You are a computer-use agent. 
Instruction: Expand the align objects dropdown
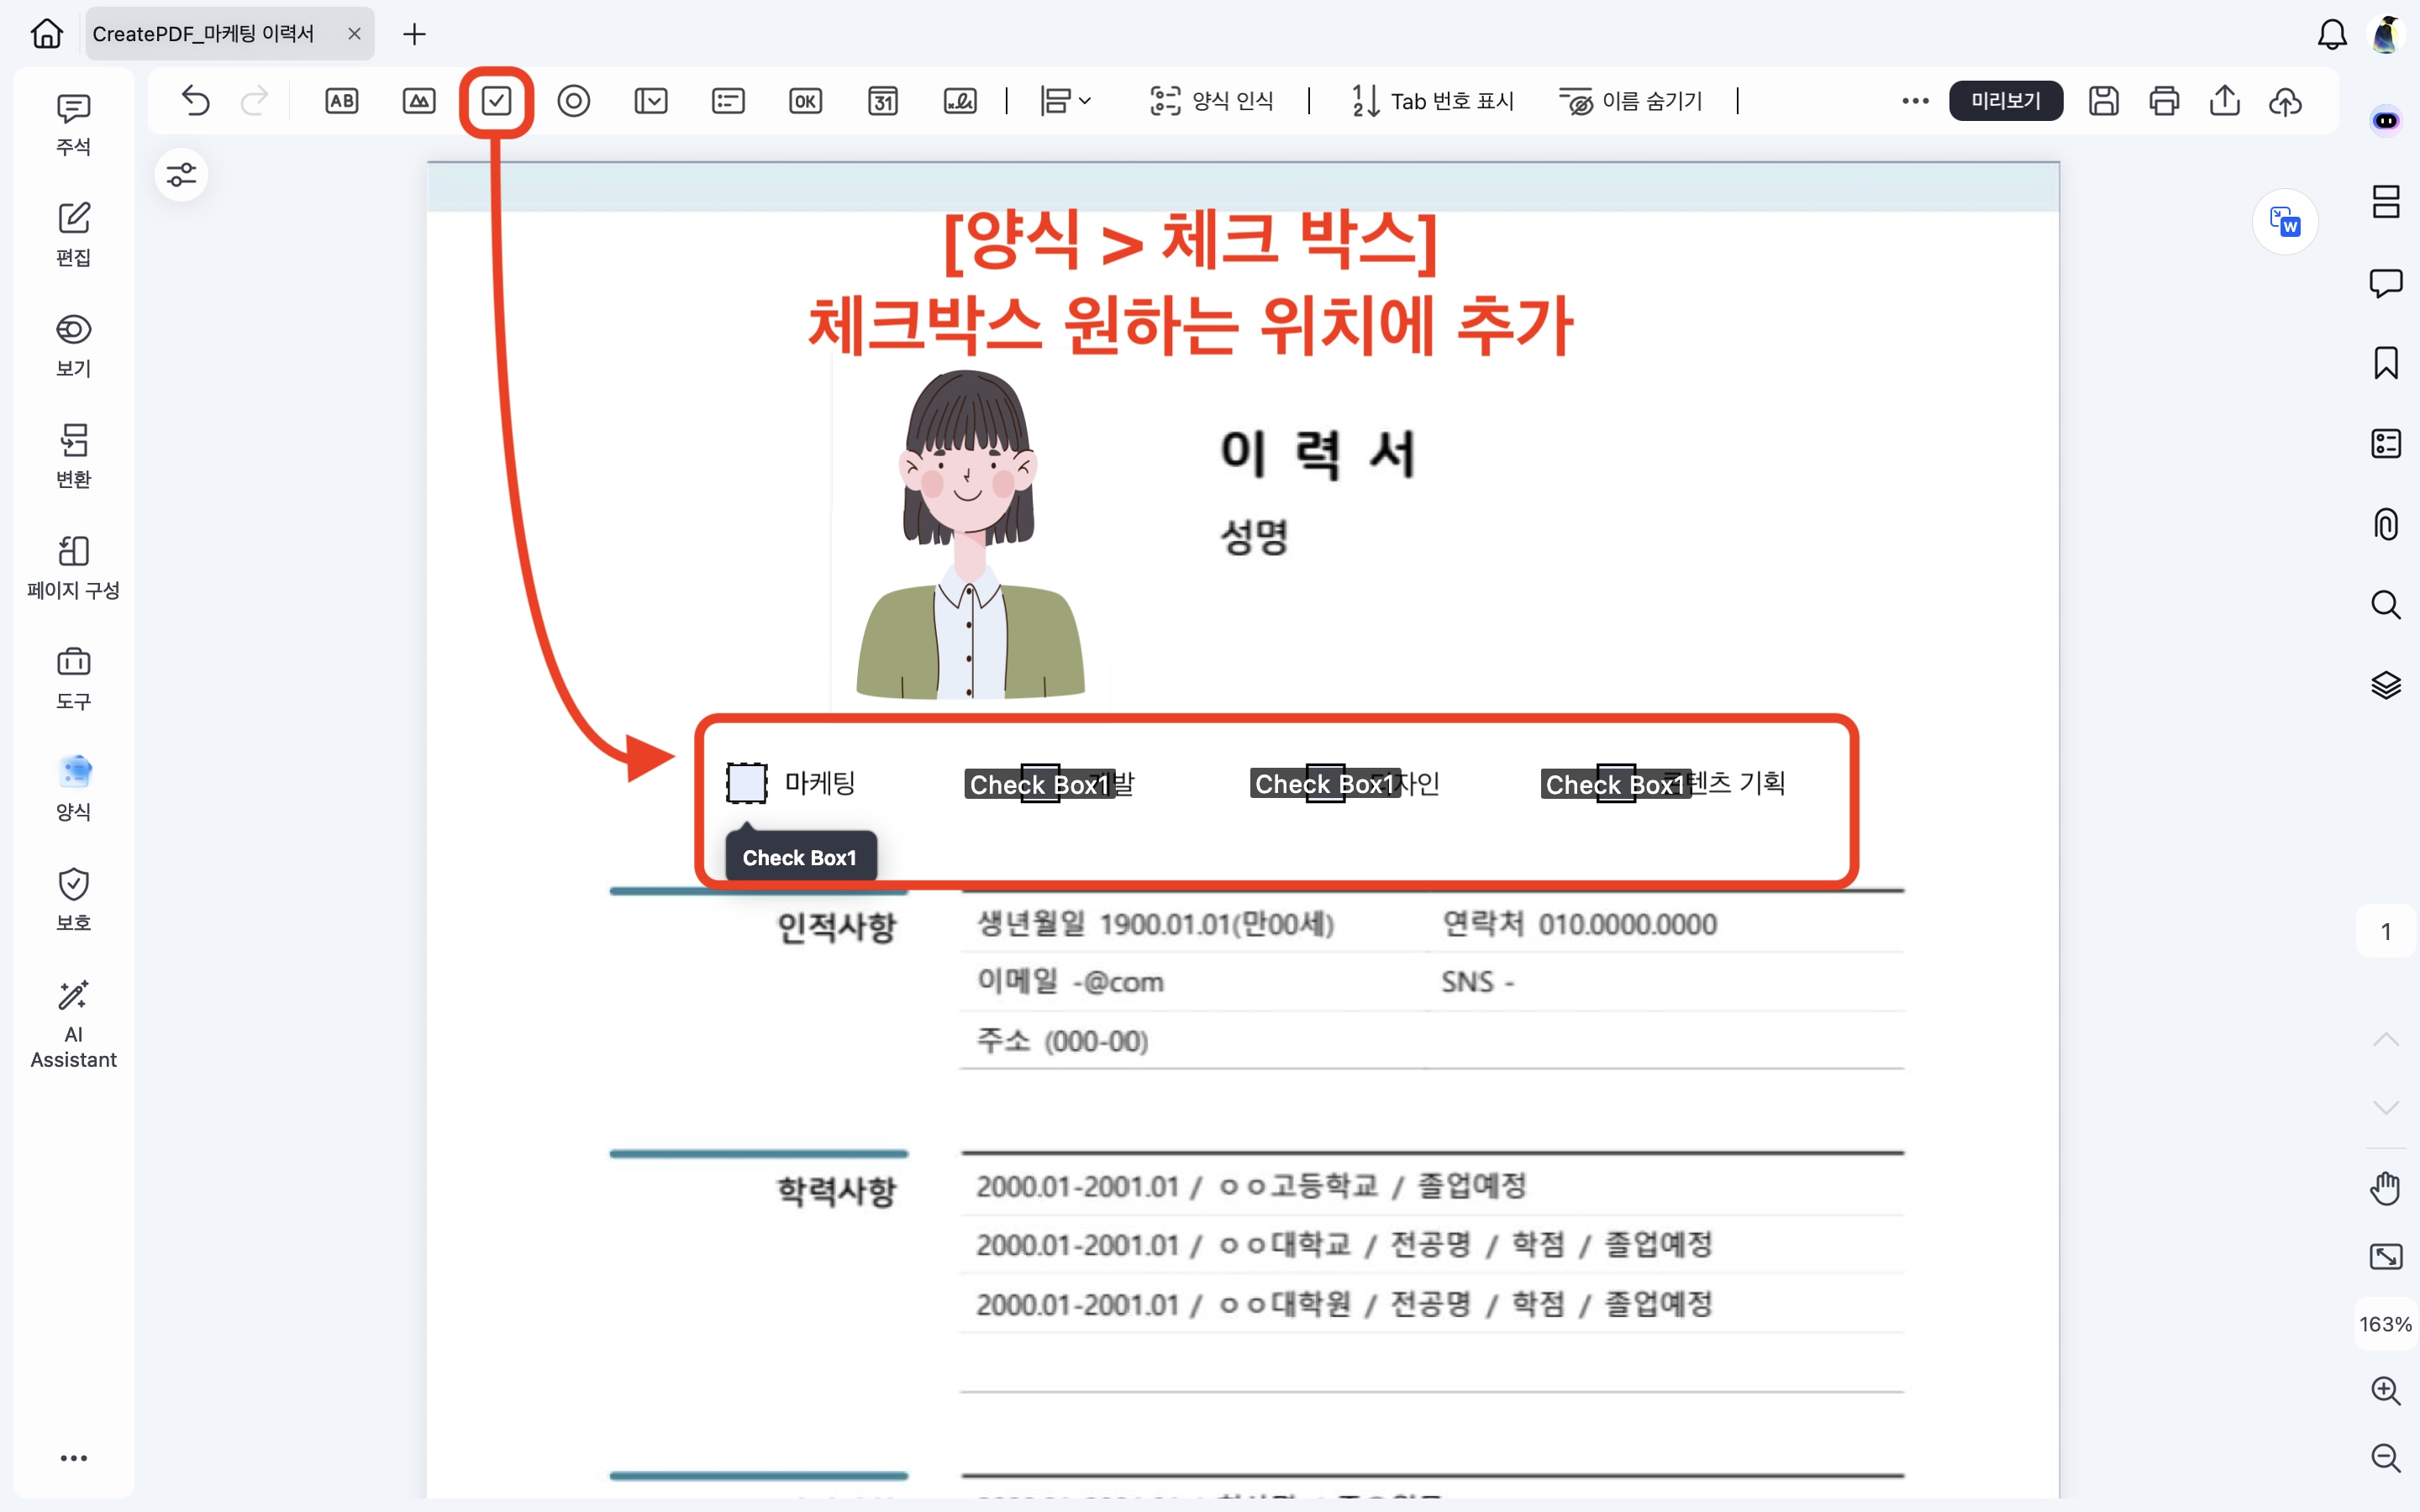[1065, 101]
